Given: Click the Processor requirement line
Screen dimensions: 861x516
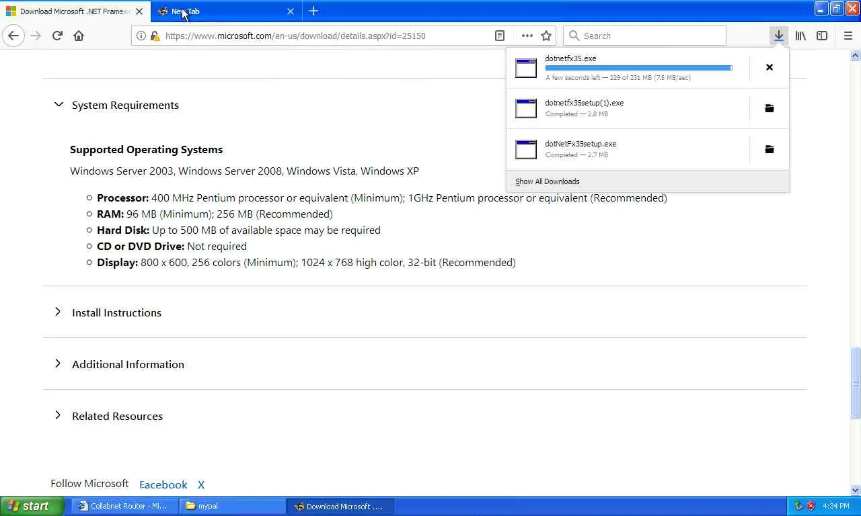Looking at the screenshot, I should tap(382, 198).
